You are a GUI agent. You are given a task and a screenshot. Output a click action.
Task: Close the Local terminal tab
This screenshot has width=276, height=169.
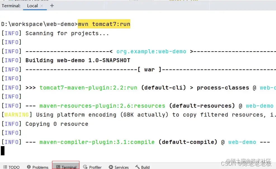coord(42,6)
